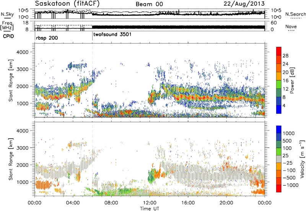The height and width of the screenshot is (211, 306).
Task: Click the 'Time UT' axis title
Action: [150, 209]
